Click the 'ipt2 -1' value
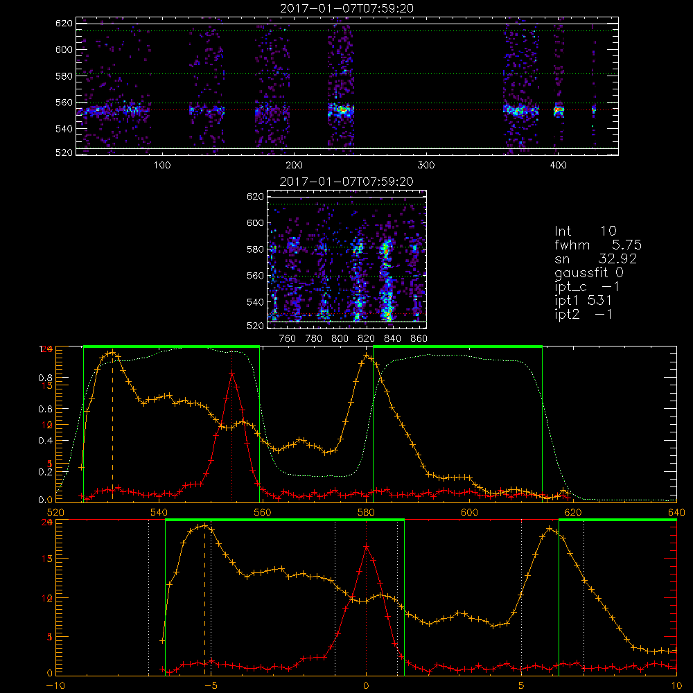This screenshot has height=693, width=693. click(x=583, y=315)
